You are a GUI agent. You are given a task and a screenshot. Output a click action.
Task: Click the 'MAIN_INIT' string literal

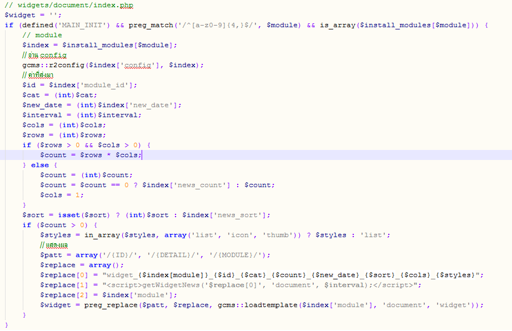pyautogui.click(x=84, y=25)
